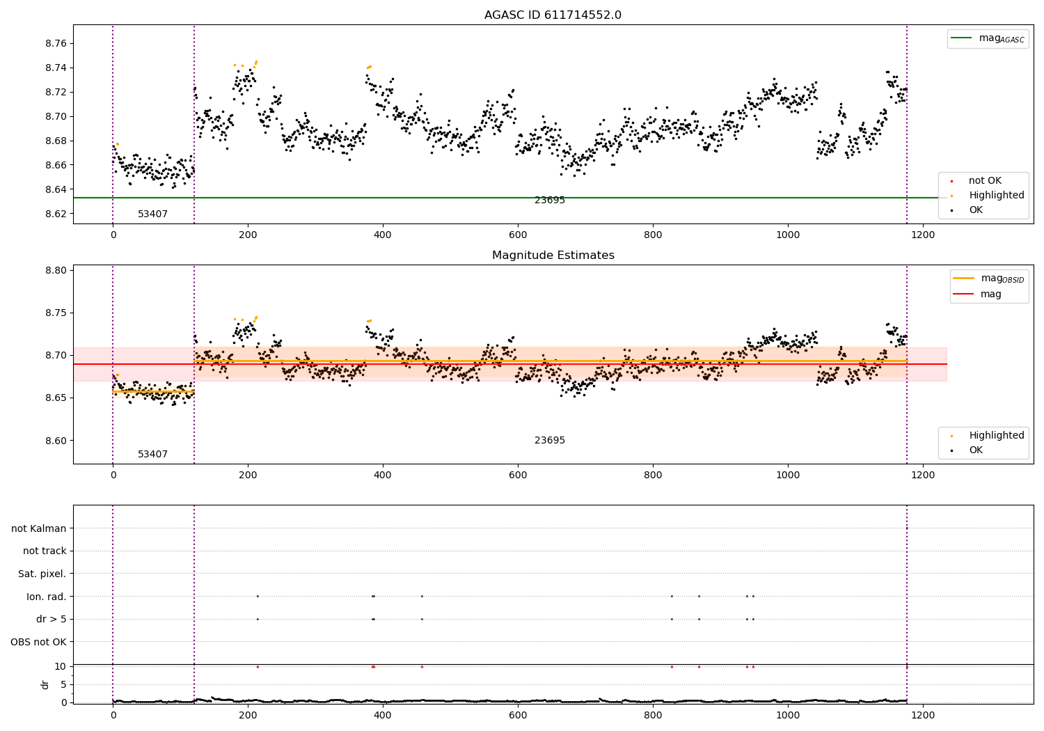1044x731 pixels.
Task: Select the "53407" label in the Magnitude Estimates plot
Action: point(152,455)
